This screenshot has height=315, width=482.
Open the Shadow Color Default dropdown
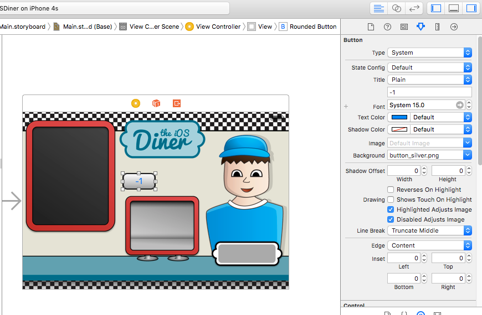pos(441,129)
